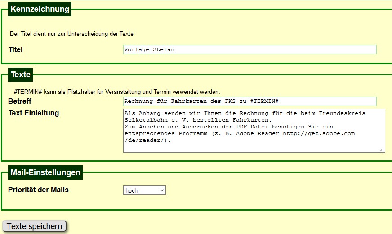Focus the Betreff subject field
This screenshot has width=392, height=234.
(249, 102)
